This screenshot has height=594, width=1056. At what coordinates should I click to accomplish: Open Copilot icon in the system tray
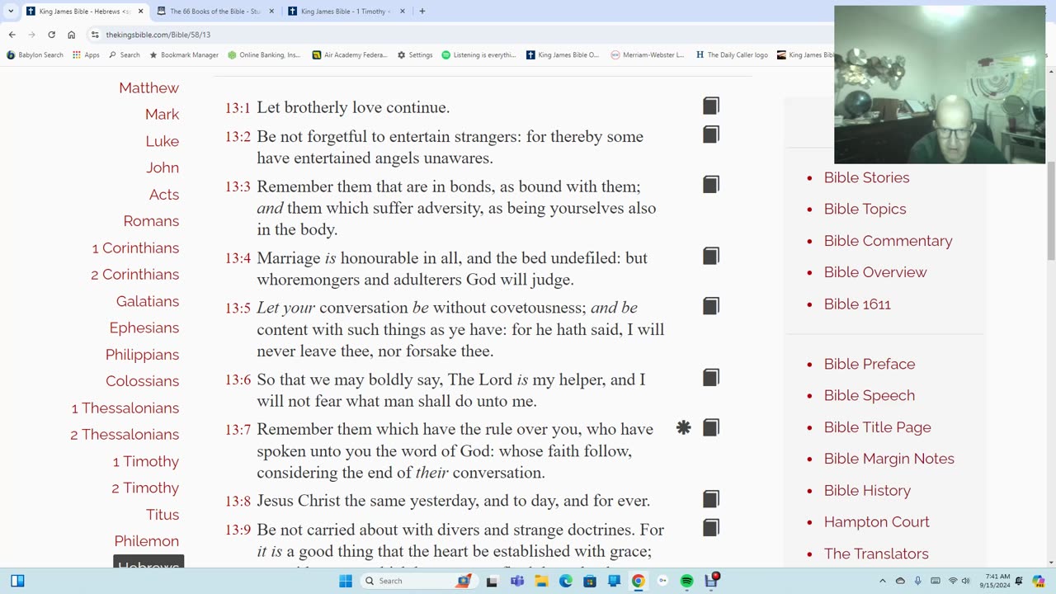[x=1039, y=581]
